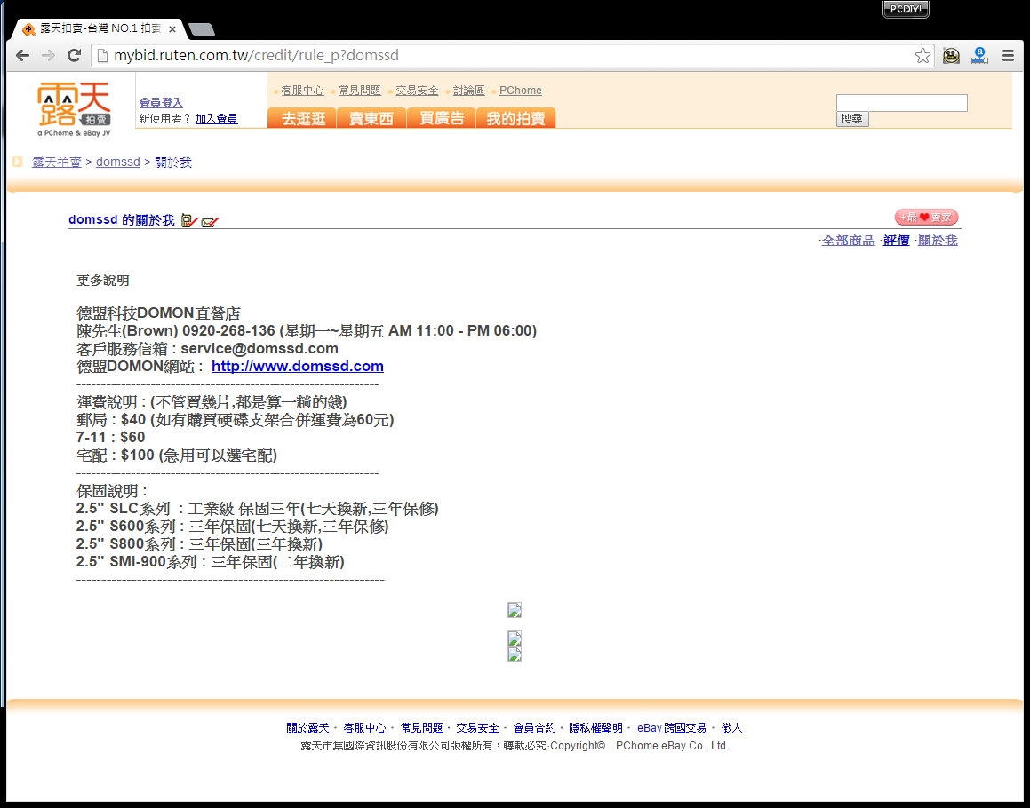Screen dimensions: 1030x808
Task: Open the footer 交易安全 link
Action: (x=477, y=728)
